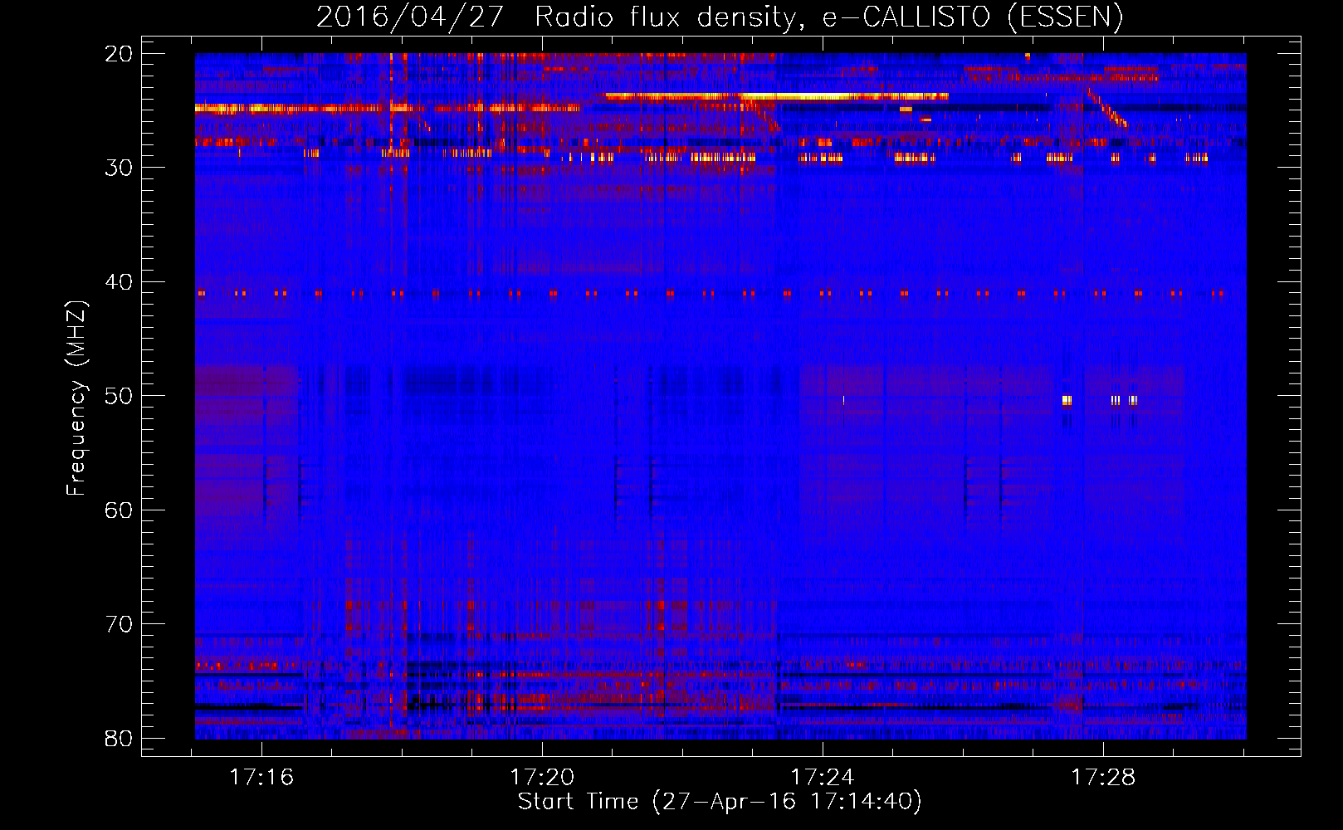Click the 20 frequency tick label

point(120,54)
